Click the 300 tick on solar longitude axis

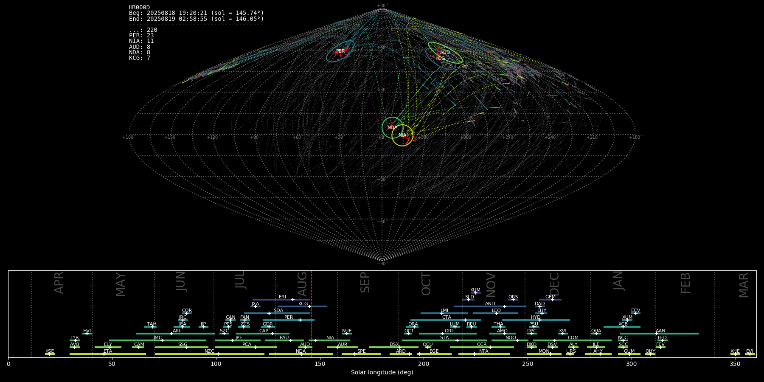click(x=632, y=364)
